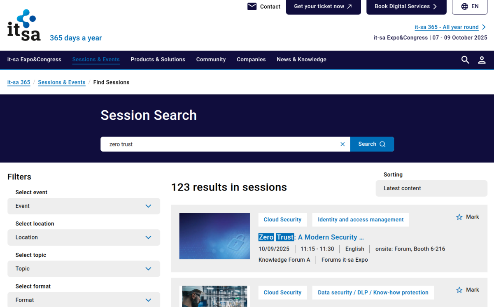
Task: Open the Community menu item
Action: [211, 60]
